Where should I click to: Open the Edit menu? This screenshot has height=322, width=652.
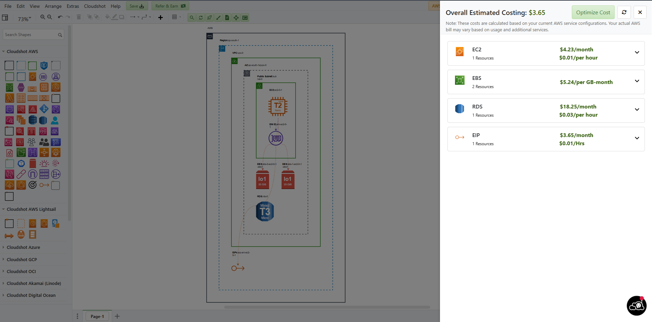21,6
